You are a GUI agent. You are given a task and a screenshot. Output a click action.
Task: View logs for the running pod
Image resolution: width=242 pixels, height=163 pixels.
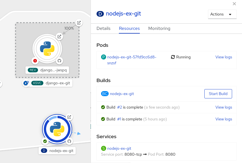[224, 57]
